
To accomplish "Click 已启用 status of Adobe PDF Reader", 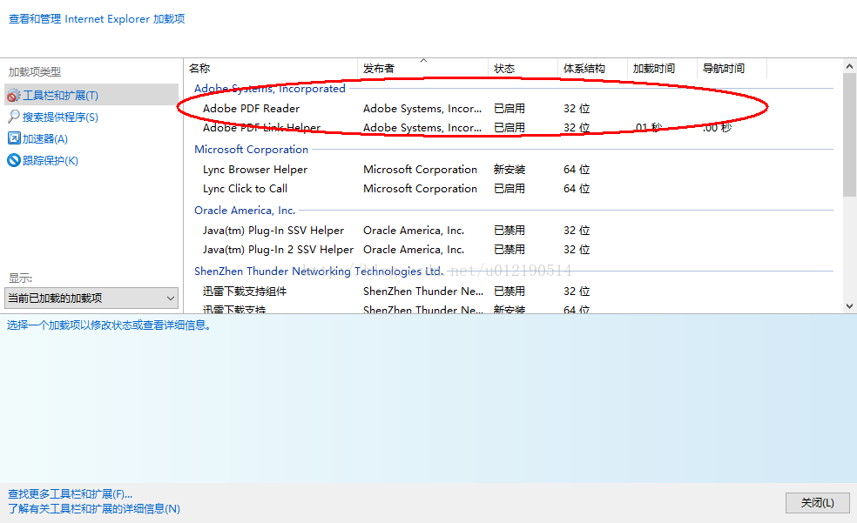I will coord(509,108).
